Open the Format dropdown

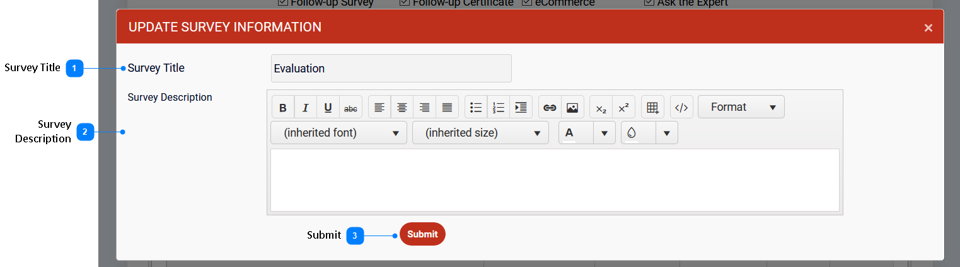pyautogui.click(x=741, y=107)
